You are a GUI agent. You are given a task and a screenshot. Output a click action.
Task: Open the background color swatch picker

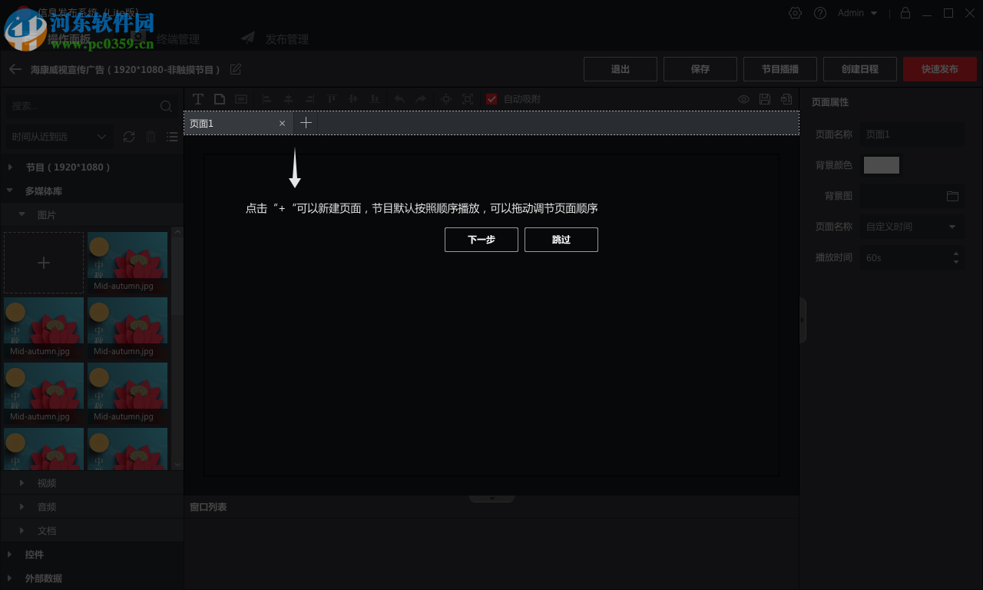click(881, 164)
